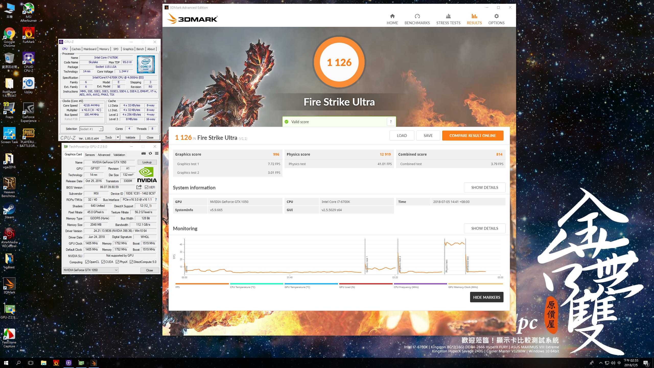Launch FurMark desktop shortcut
Screen dimensions: 654x368
[x=29, y=35]
